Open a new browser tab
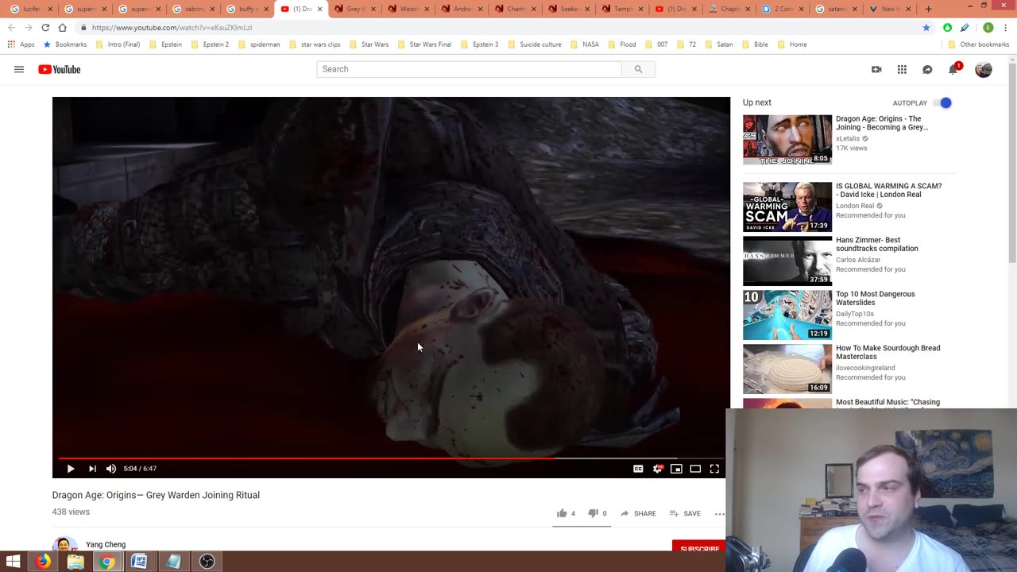Screen dimensions: 1017x572 pyautogui.click(x=928, y=9)
